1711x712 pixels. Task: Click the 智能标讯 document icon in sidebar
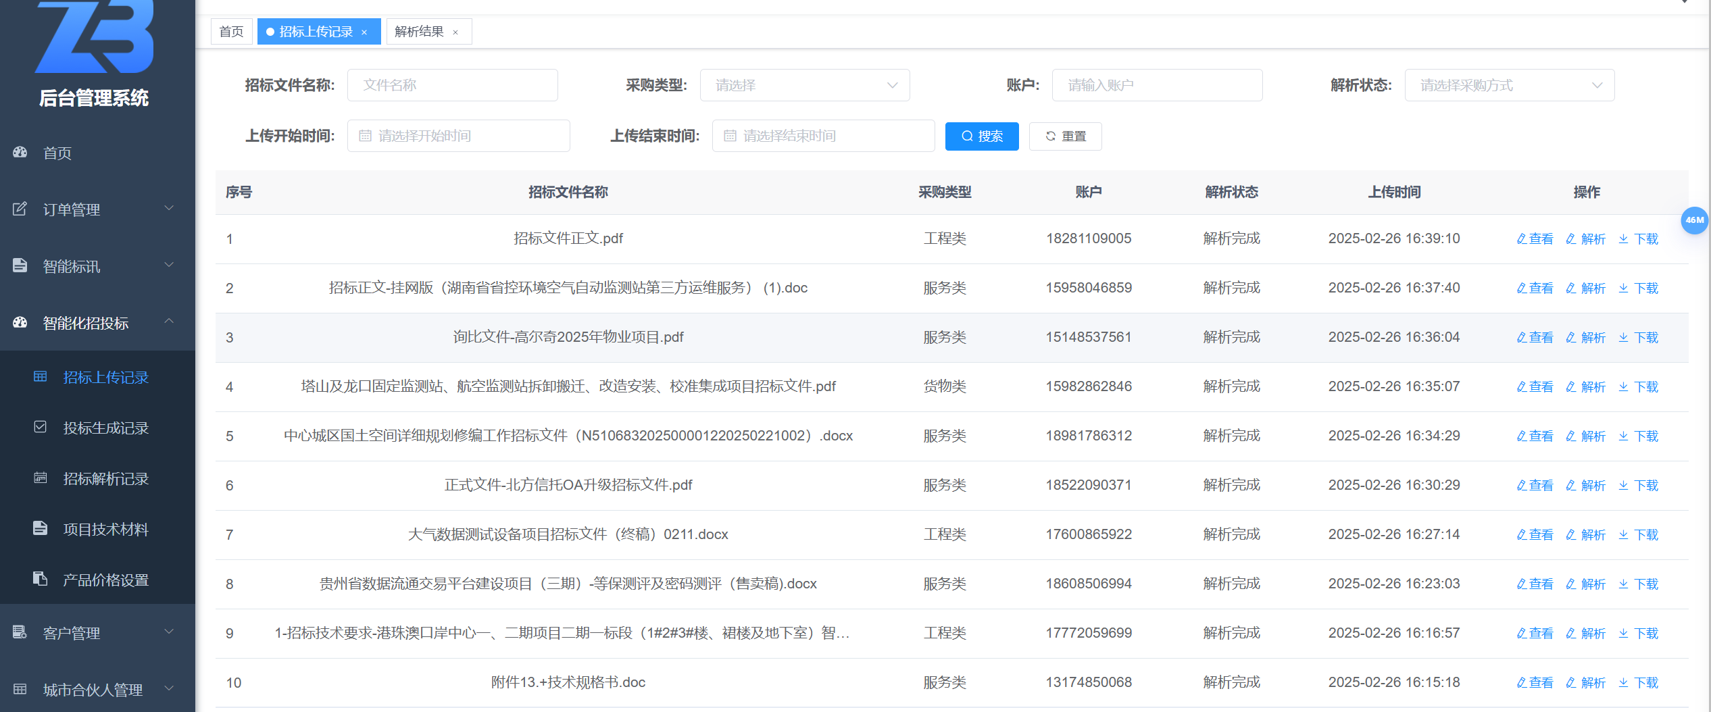(x=20, y=265)
